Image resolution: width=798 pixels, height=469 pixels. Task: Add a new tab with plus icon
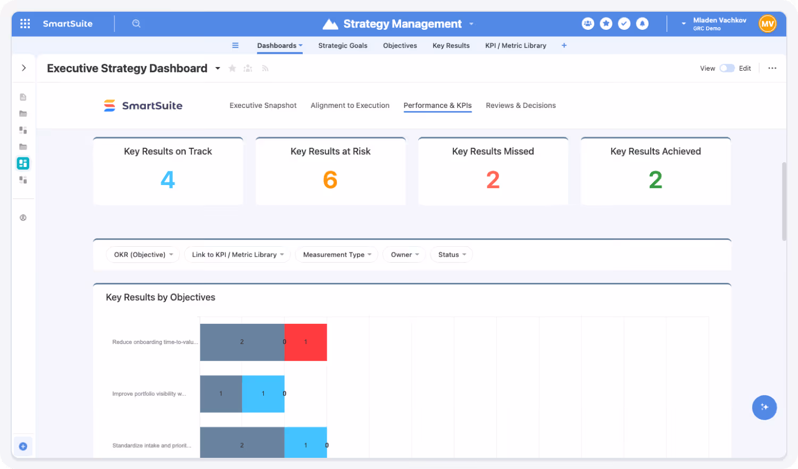pyautogui.click(x=564, y=46)
